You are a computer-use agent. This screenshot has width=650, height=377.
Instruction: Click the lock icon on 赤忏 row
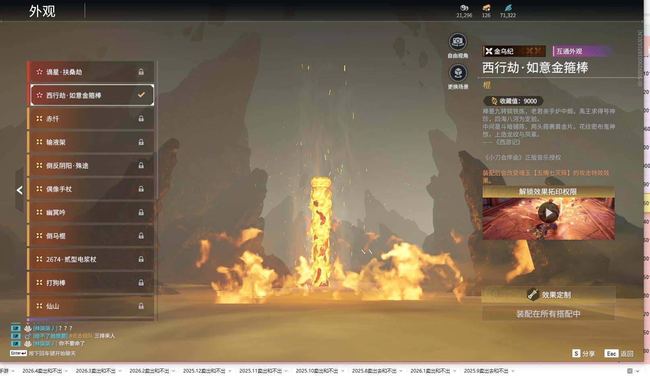[141, 119]
